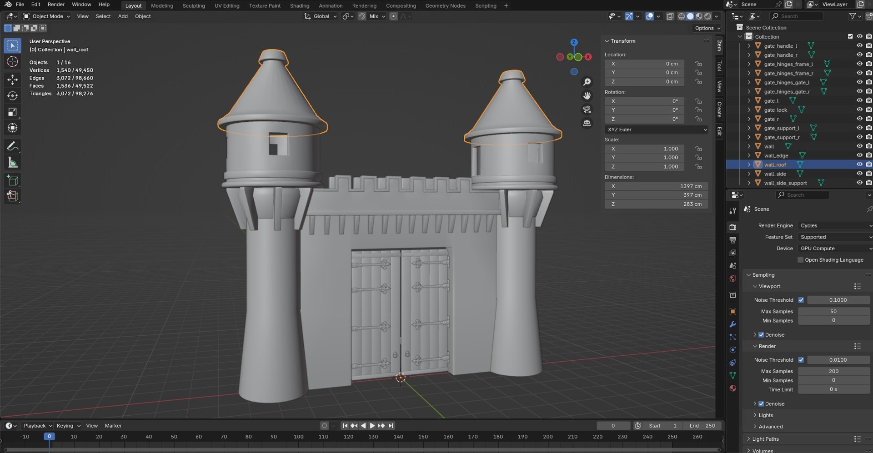
Task: Open the Render menu
Action: (x=56, y=5)
